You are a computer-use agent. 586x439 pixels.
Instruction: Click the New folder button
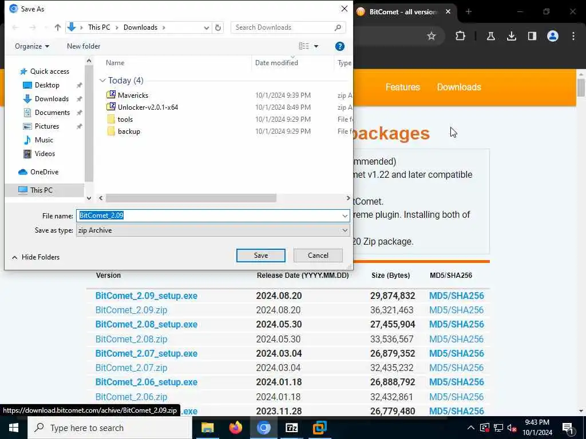coord(84,46)
